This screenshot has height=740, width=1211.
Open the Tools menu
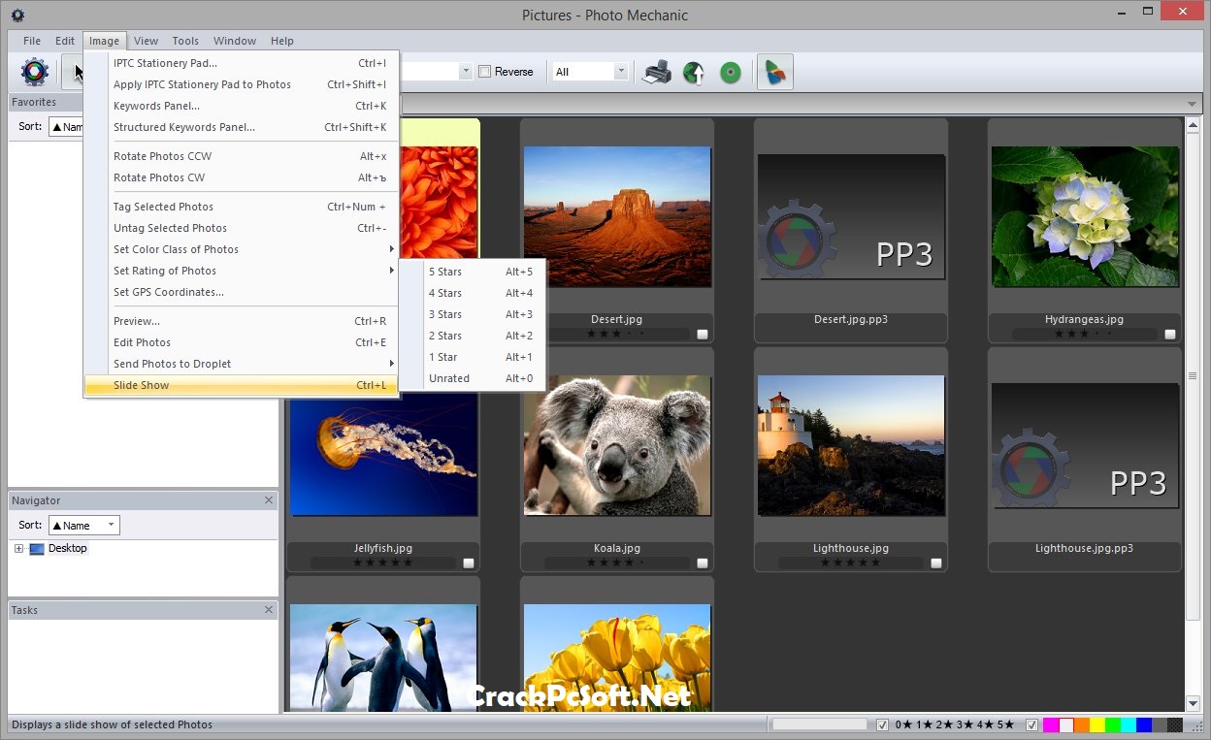click(185, 41)
